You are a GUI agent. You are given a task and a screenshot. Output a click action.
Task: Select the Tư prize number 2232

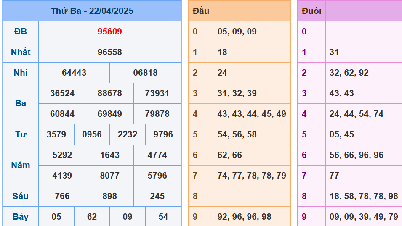point(128,134)
